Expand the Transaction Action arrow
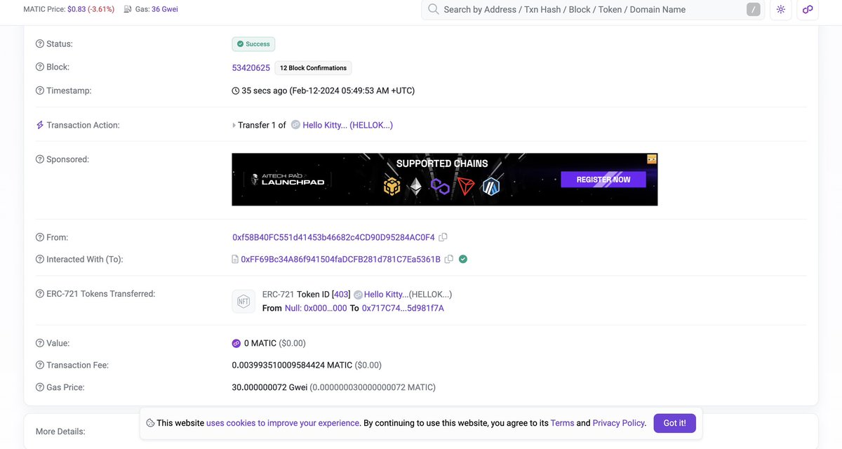The height and width of the screenshot is (449, 842). [234, 126]
